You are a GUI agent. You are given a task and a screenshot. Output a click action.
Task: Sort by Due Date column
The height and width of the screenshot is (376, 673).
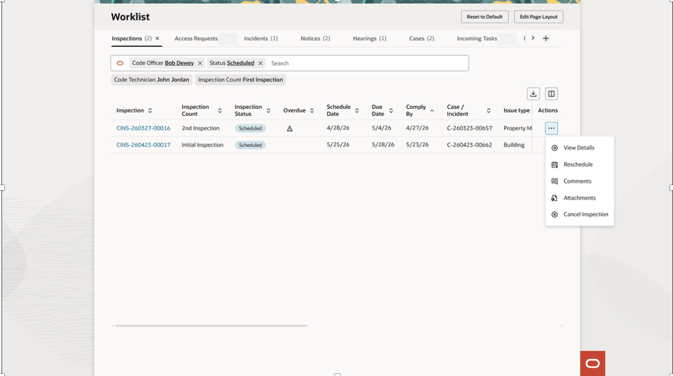(x=390, y=111)
